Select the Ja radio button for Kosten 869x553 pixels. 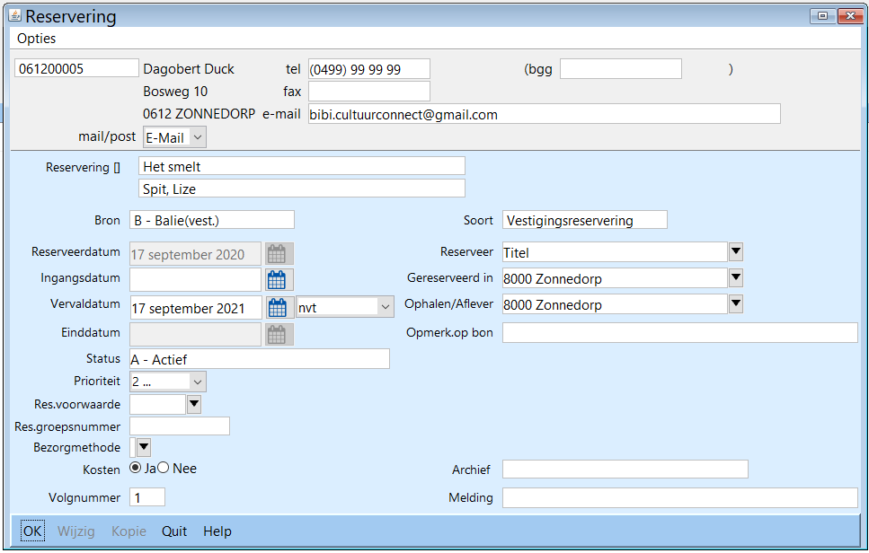point(136,468)
